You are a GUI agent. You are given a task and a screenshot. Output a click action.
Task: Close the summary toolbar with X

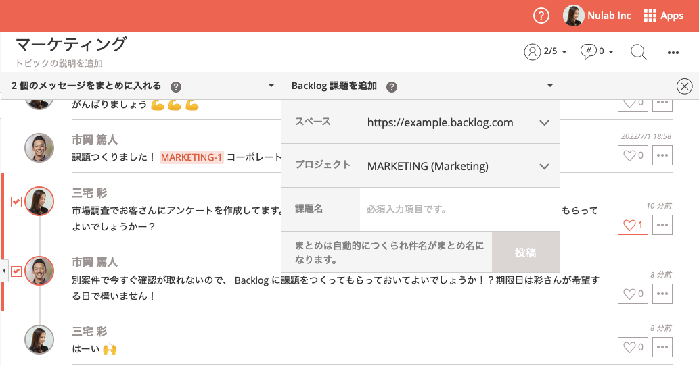(684, 86)
